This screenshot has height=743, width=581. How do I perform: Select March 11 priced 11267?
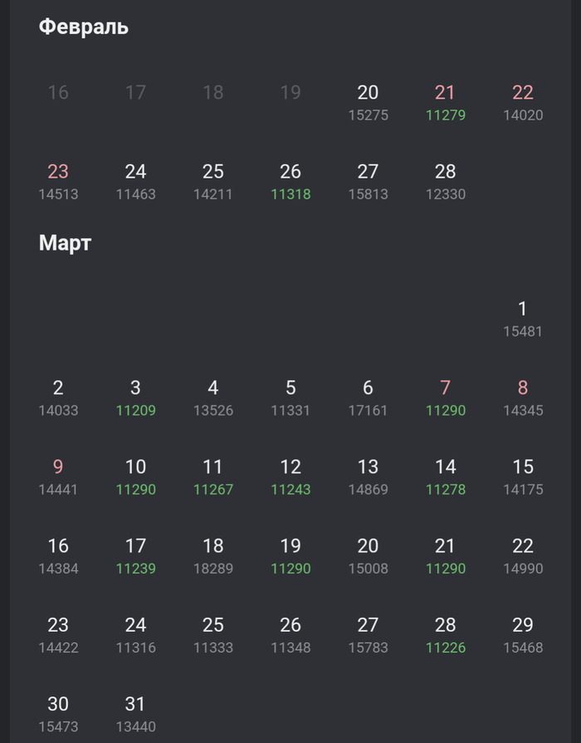point(213,477)
